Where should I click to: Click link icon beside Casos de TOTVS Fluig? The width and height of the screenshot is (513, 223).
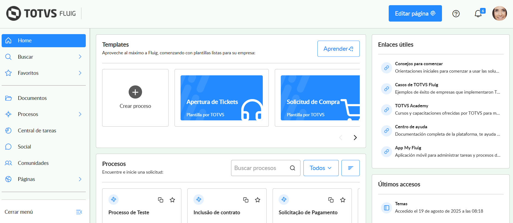coord(387,89)
